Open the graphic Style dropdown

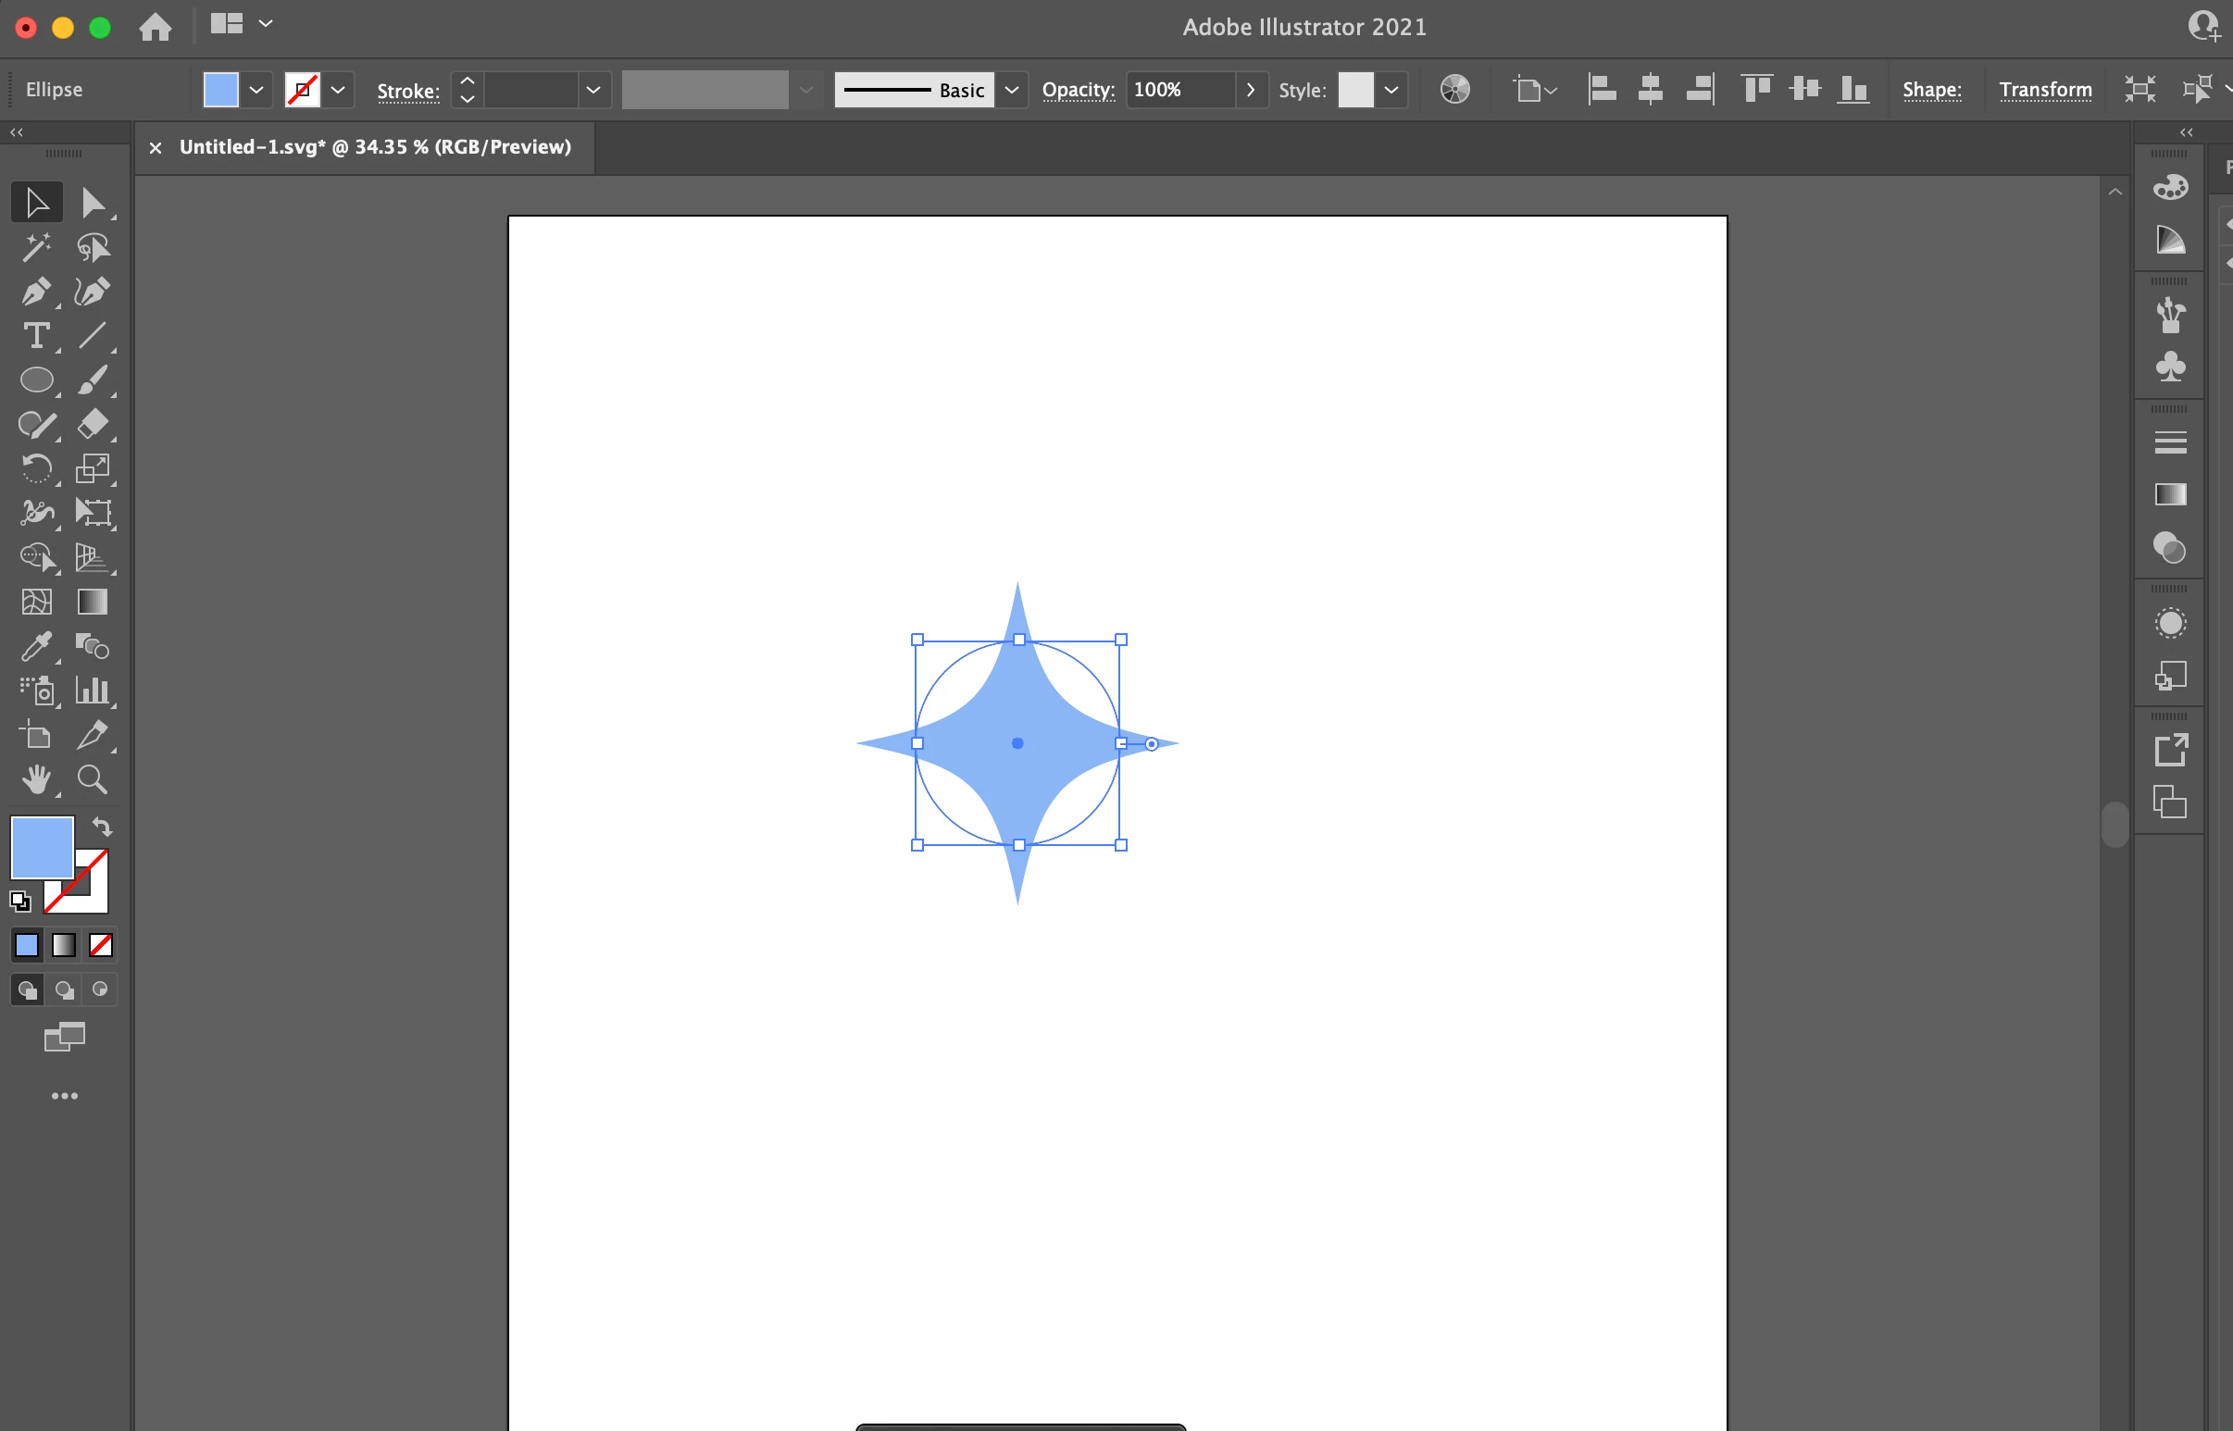point(1391,90)
